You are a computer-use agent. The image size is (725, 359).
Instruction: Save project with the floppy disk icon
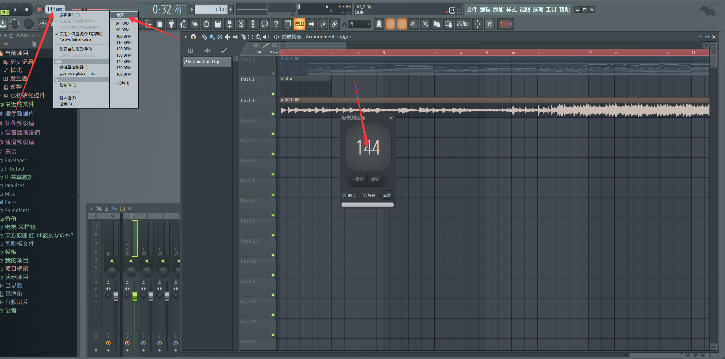coord(218,24)
